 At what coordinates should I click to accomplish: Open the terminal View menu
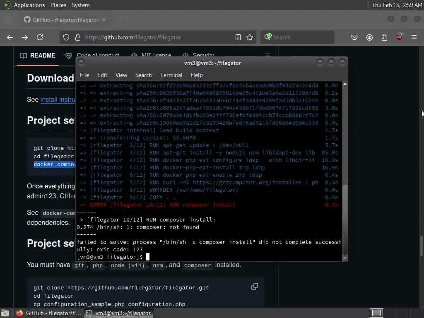coord(121,75)
